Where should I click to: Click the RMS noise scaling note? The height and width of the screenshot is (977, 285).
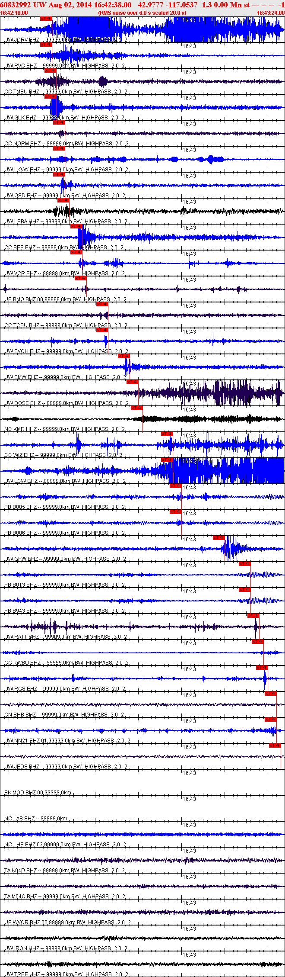point(142,13)
